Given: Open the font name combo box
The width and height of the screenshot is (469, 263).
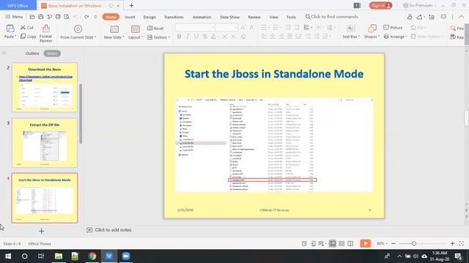Looking at the screenshot, I should click(195, 28).
